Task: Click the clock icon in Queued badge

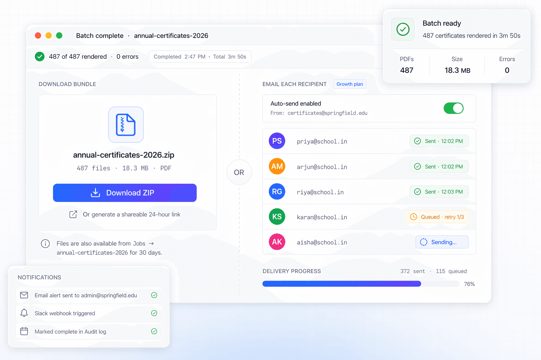Action: coord(414,217)
